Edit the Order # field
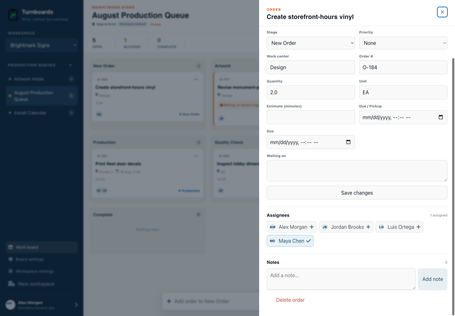 click(403, 67)
